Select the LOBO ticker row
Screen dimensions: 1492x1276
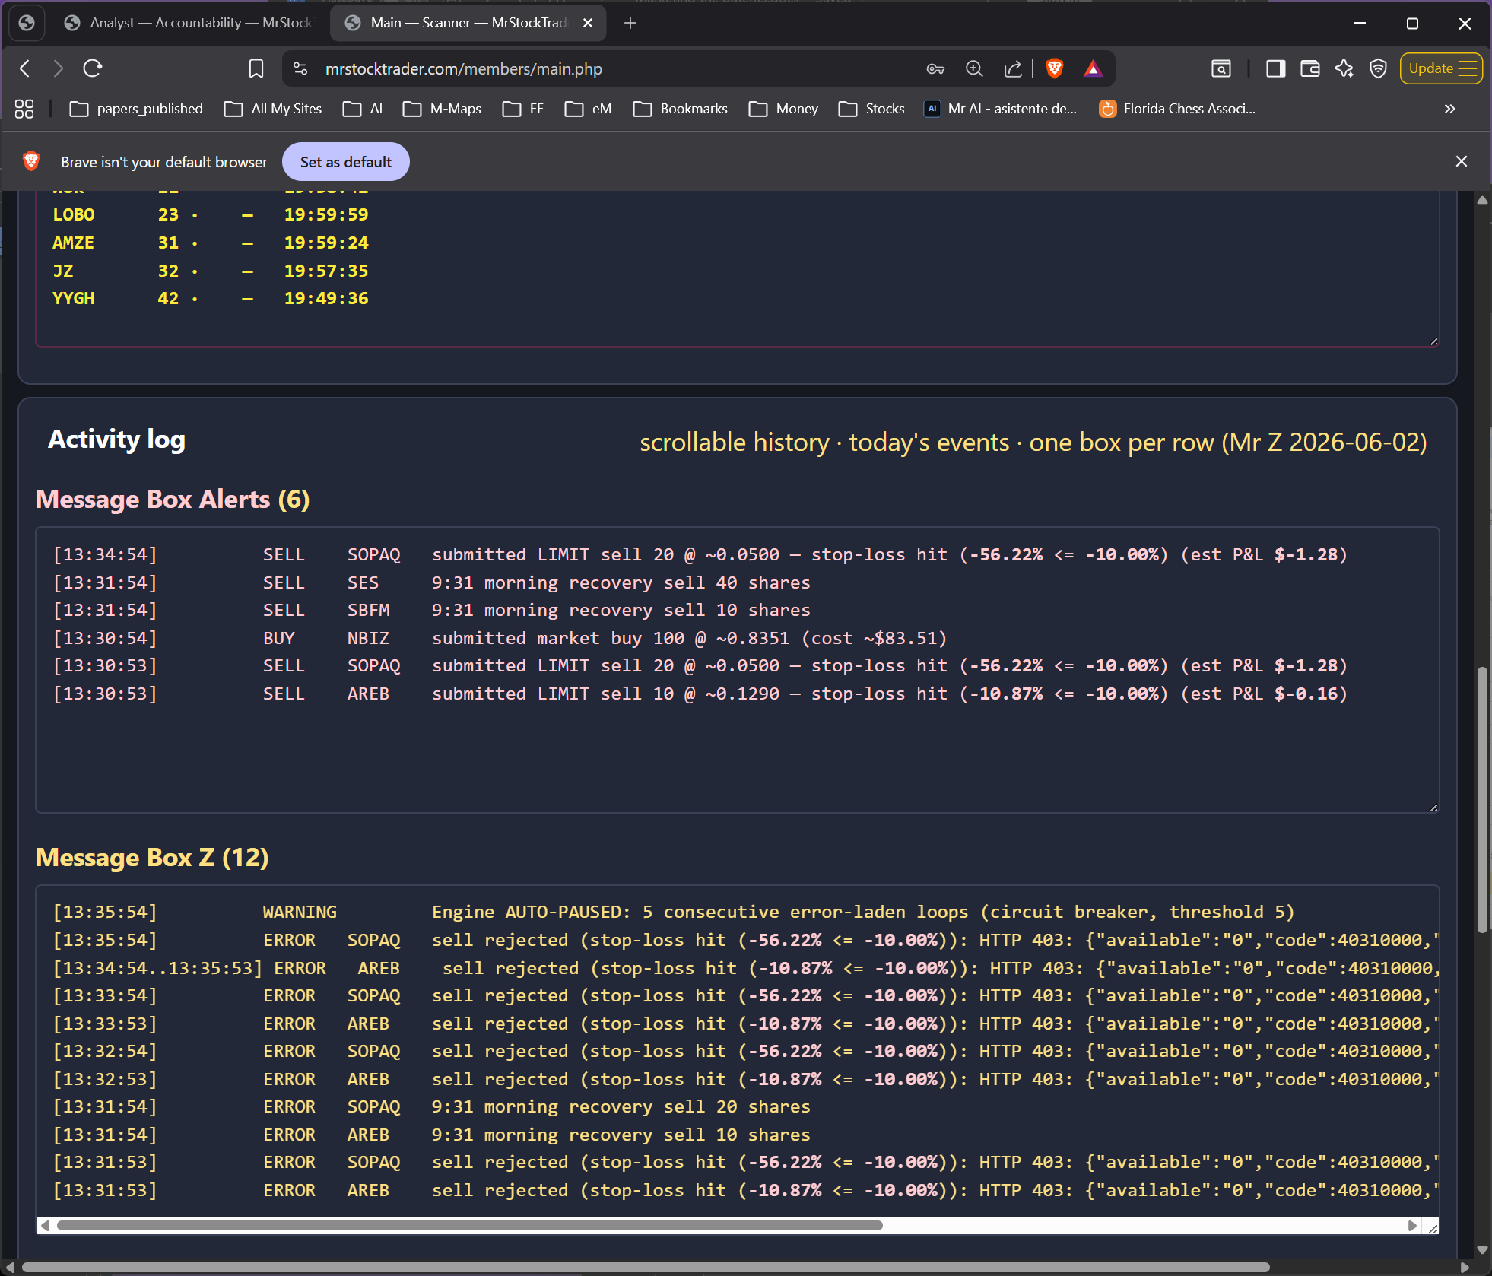[x=211, y=215]
